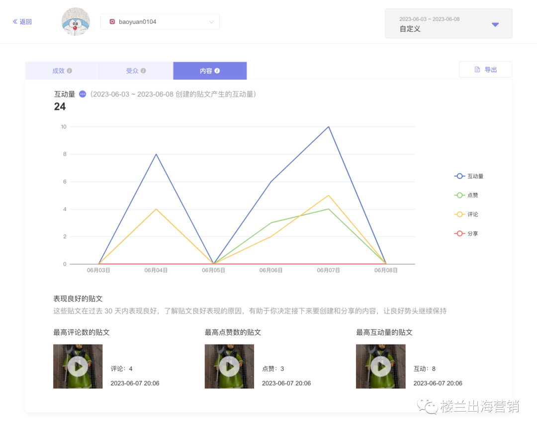Switch to the 成效 tab
The height and width of the screenshot is (430, 537).
[x=62, y=71]
